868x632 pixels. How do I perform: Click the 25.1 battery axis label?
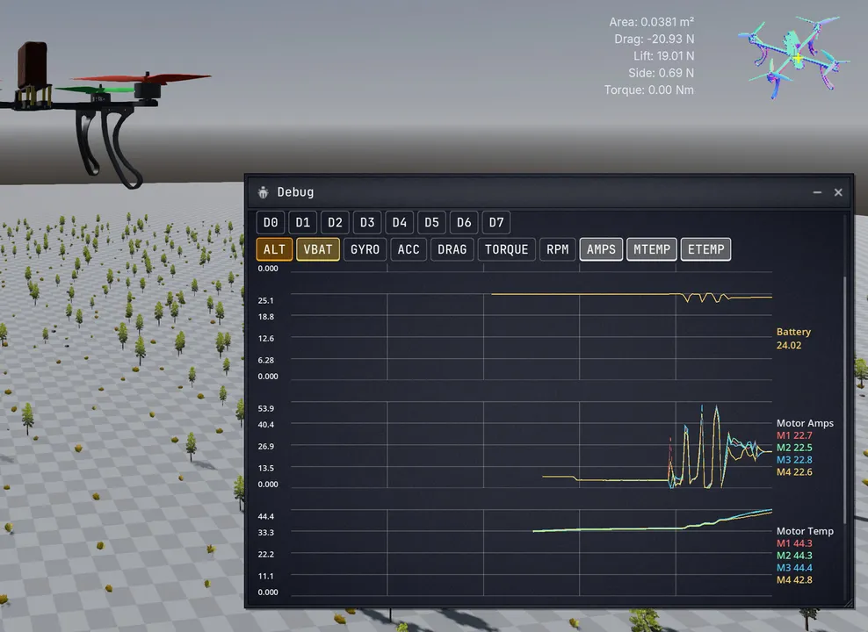coord(265,301)
